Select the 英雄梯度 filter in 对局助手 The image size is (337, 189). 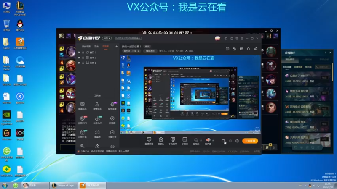pos(298,67)
